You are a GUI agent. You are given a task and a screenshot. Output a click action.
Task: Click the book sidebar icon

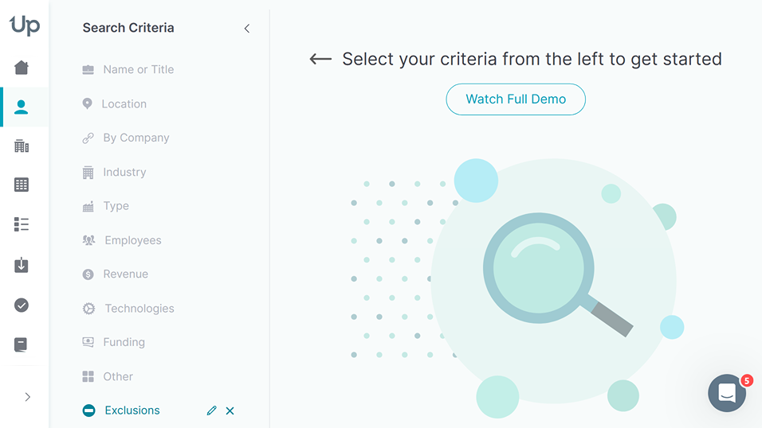[22, 344]
